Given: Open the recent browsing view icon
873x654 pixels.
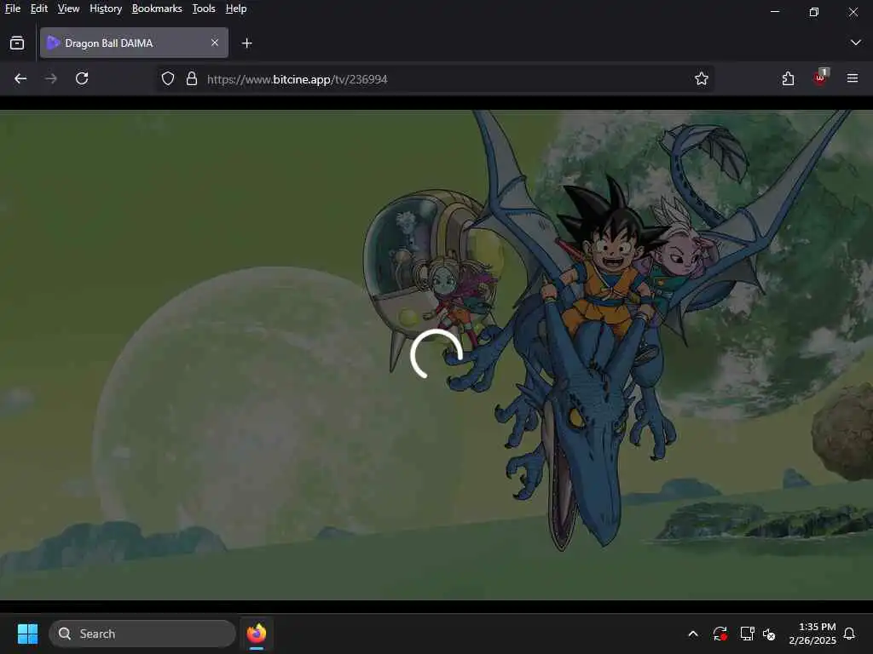Looking at the screenshot, I should [17, 43].
